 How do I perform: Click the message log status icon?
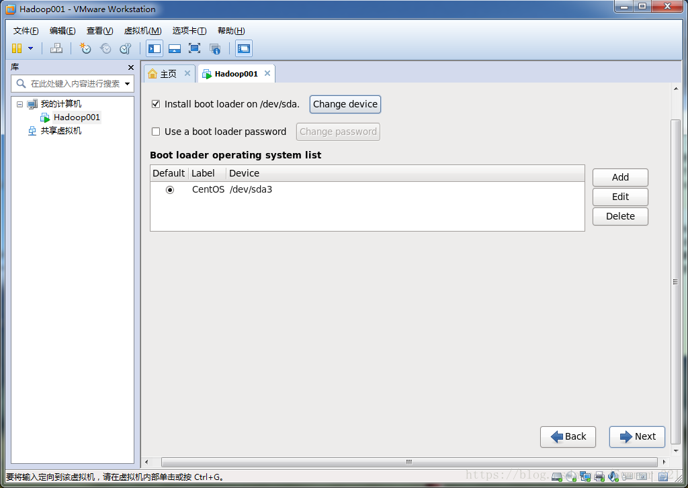pyautogui.click(x=663, y=477)
